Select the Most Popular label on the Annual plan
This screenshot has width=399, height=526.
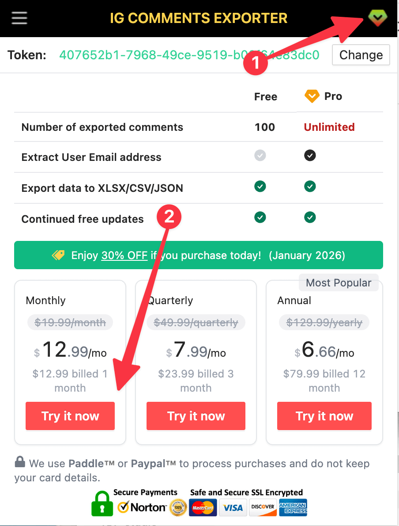[339, 282]
